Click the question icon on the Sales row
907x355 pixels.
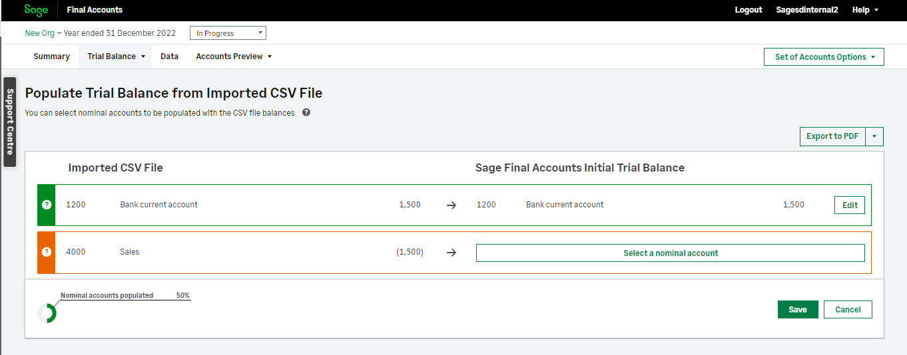pyautogui.click(x=47, y=252)
